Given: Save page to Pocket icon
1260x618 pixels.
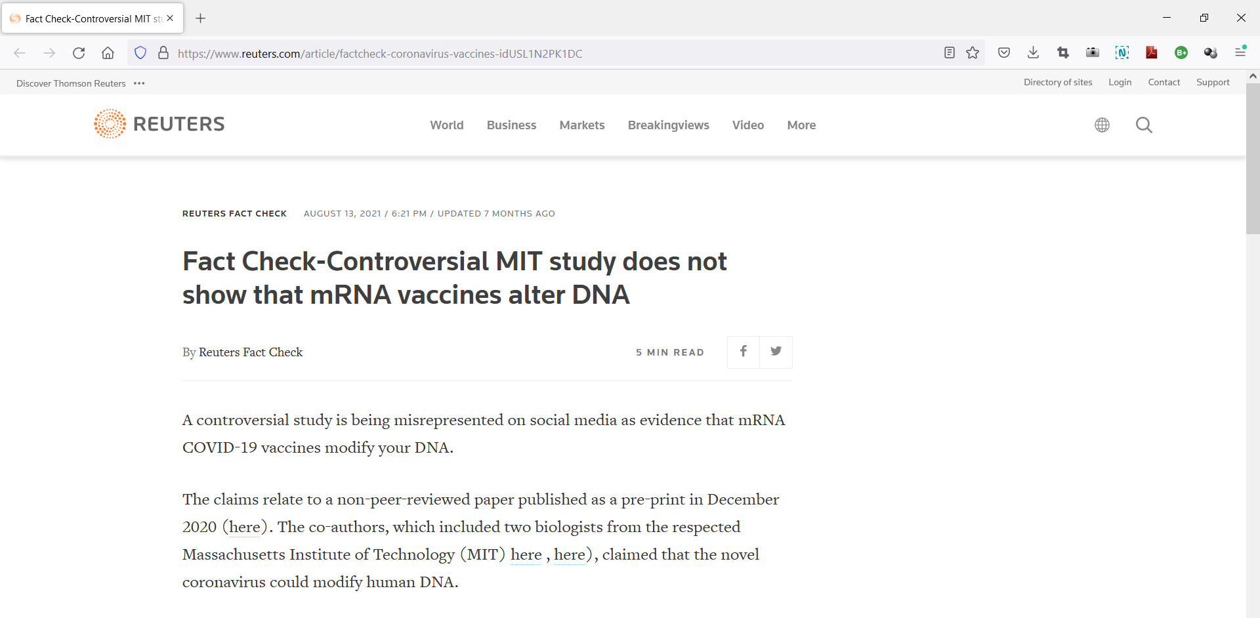Looking at the screenshot, I should [1003, 53].
